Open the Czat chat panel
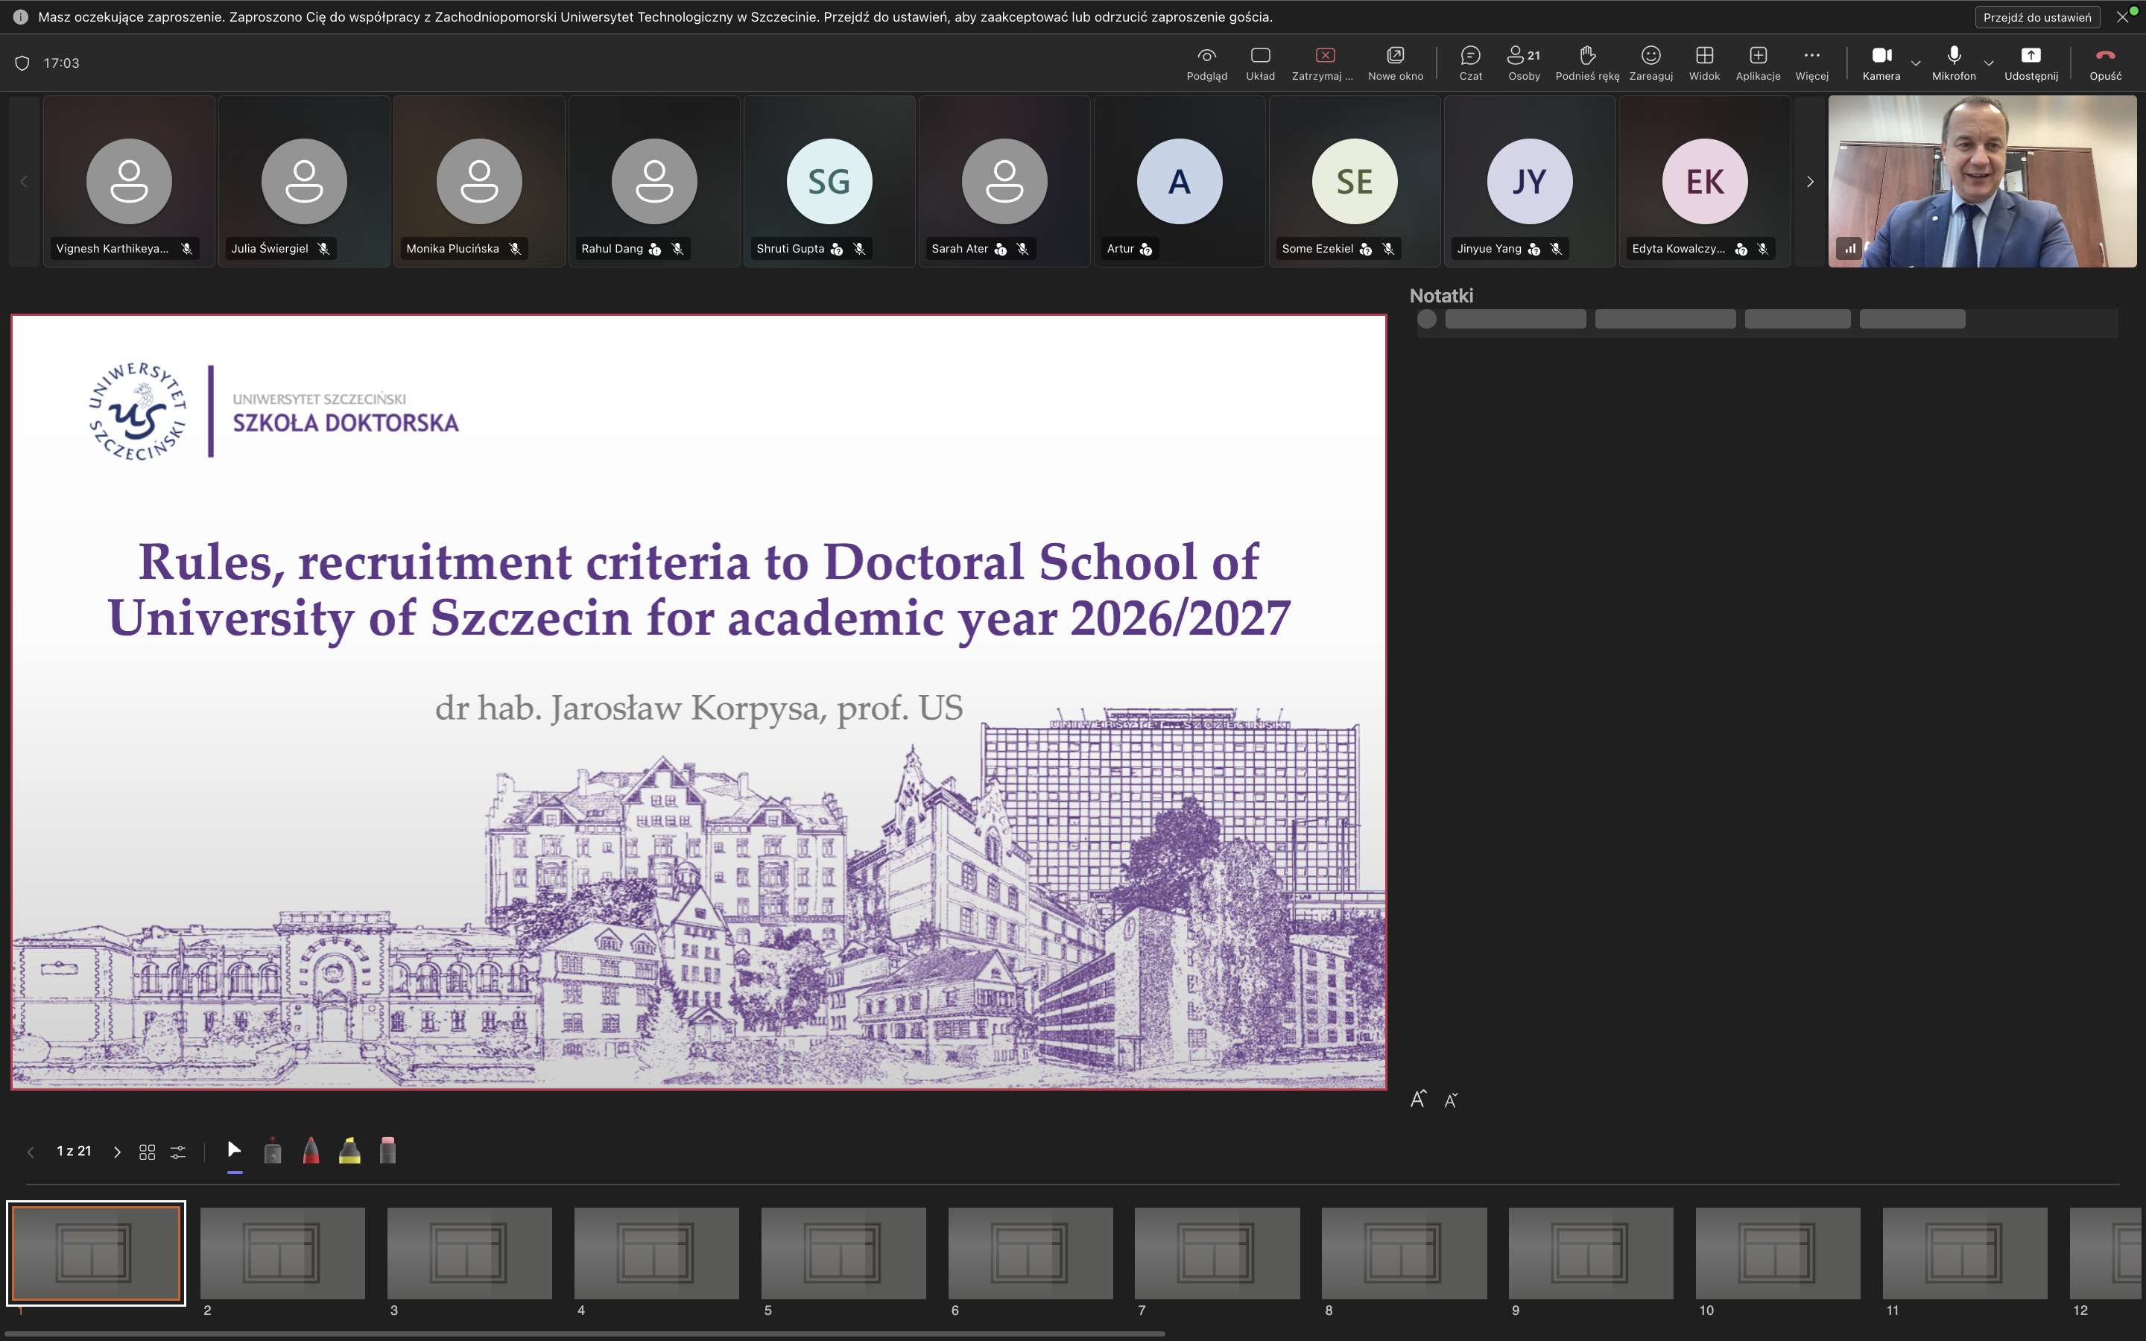This screenshot has height=1341, width=2146. [1470, 62]
